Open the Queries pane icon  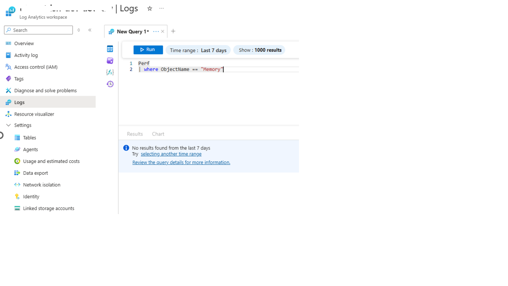click(x=110, y=60)
